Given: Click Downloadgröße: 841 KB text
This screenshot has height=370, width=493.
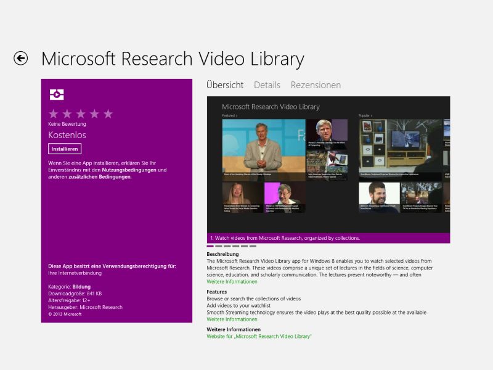Looking at the screenshot, I should pyautogui.click(x=75, y=294).
